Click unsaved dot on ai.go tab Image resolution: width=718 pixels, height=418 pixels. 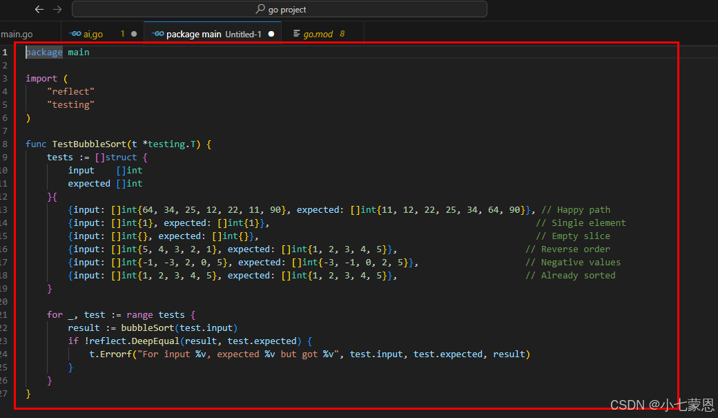(134, 34)
